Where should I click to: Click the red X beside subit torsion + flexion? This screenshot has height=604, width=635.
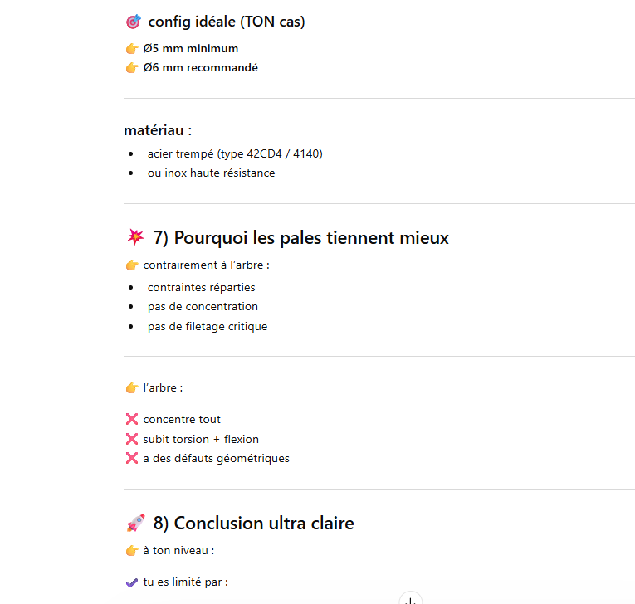(x=131, y=439)
